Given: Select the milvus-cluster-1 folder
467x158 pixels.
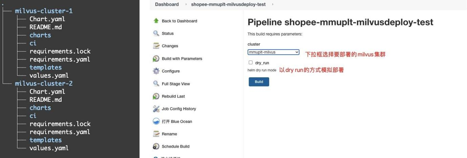Looking at the screenshot, I should coord(44,11).
